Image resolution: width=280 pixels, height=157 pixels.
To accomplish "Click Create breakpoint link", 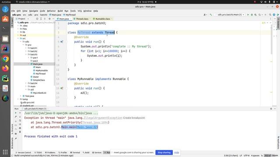I will coord(134,118).
